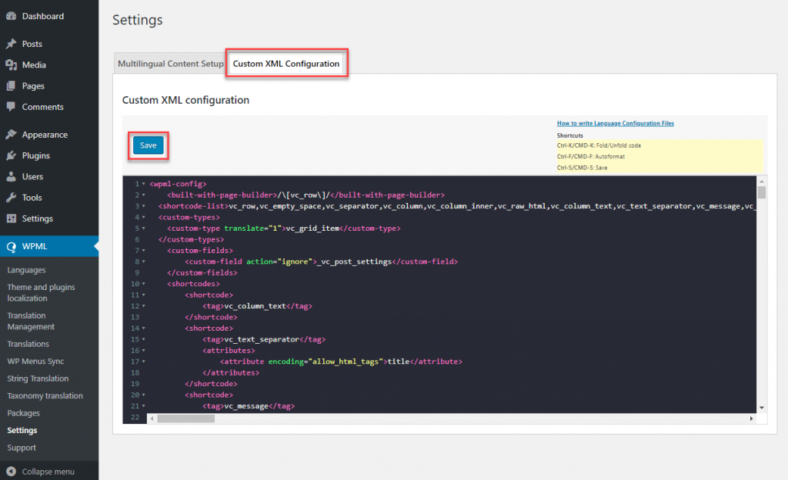Click the Tools wrench icon
The width and height of the screenshot is (788, 480).
pos(11,198)
